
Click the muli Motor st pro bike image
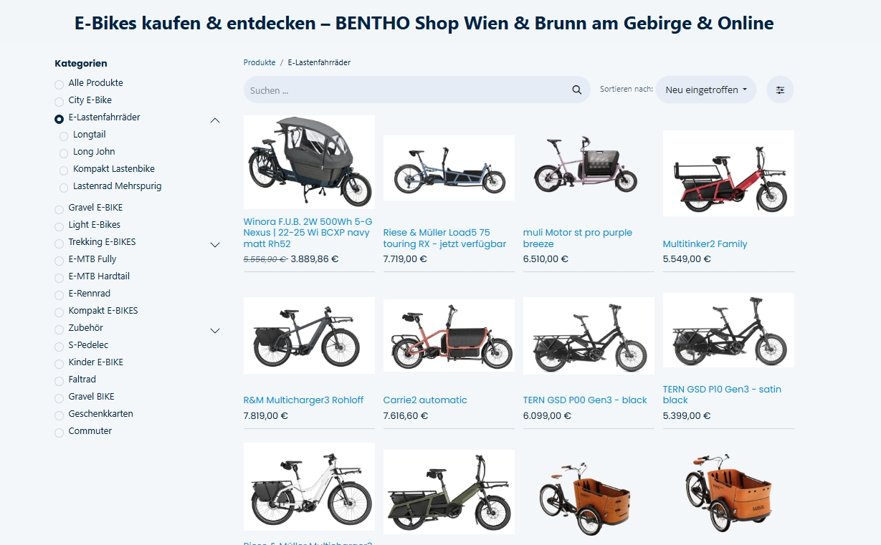(589, 168)
